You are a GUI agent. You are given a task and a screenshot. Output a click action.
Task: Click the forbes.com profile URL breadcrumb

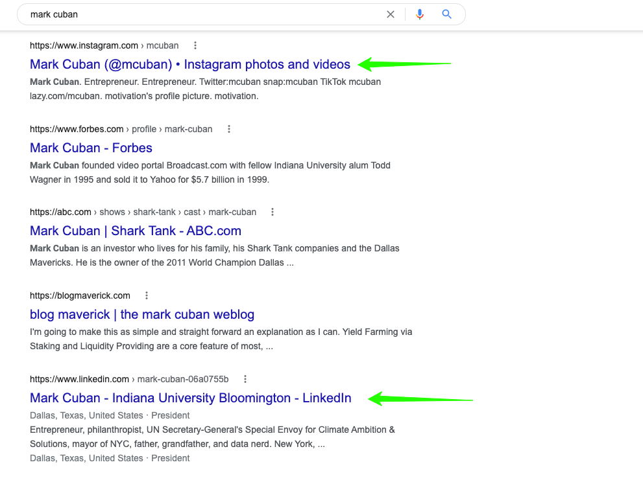[x=121, y=129]
